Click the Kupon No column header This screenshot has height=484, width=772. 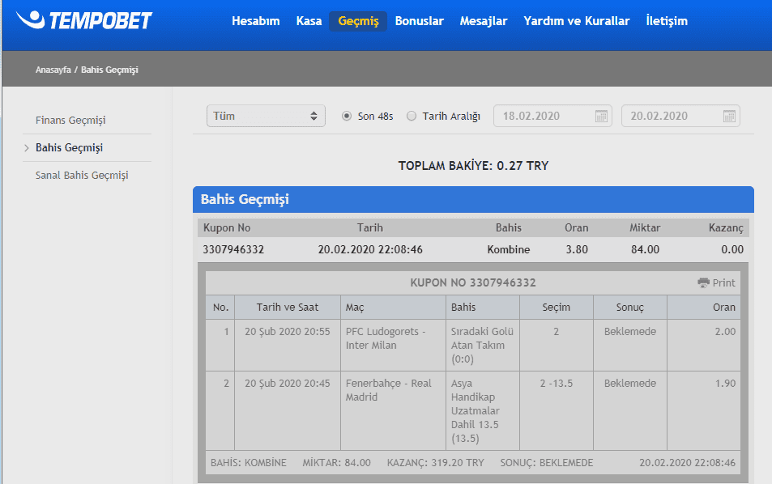(x=227, y=227)
